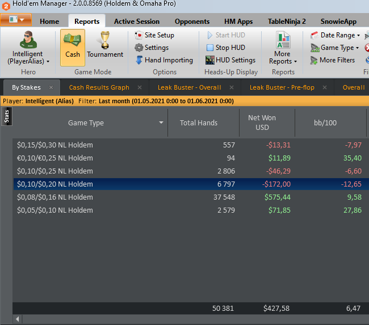
Task: Click Stop HUD
Action: pyautogui.click(x=226, y=48)
